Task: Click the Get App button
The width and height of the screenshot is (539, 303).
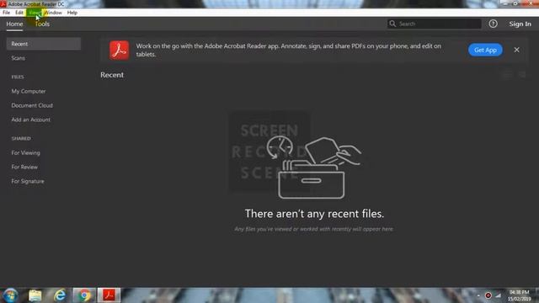Action: 485,50
